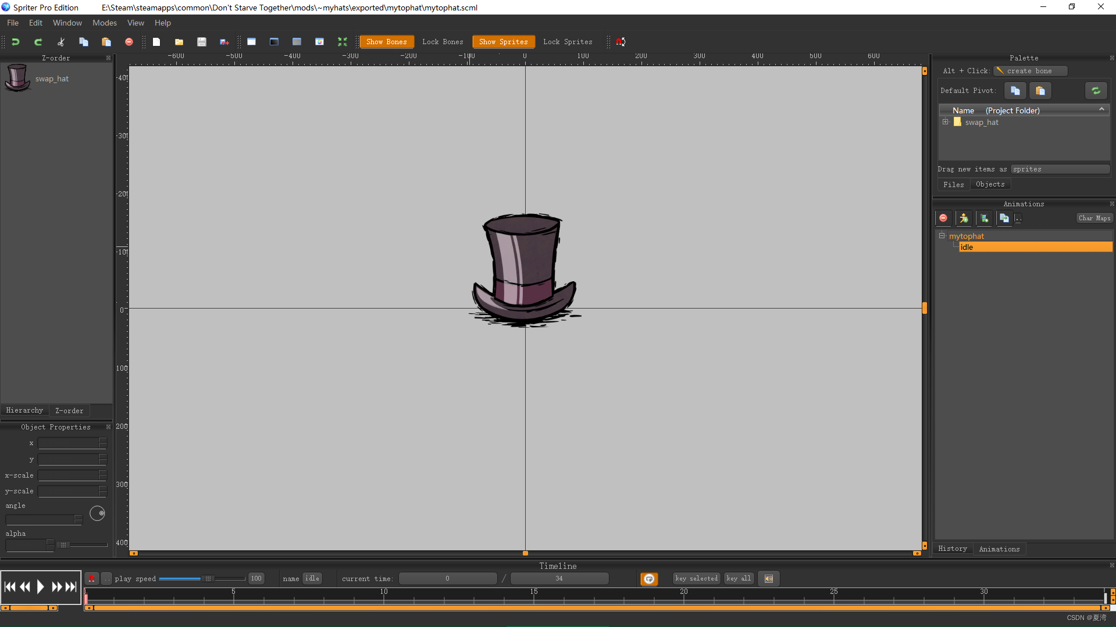
Task: Click the white canvas background icon
Action: tap(251, 42)
